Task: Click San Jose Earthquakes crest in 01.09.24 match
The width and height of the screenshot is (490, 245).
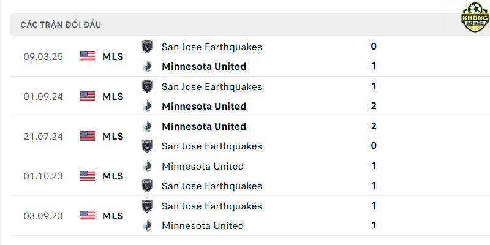Action: click(x=147, y=86)
